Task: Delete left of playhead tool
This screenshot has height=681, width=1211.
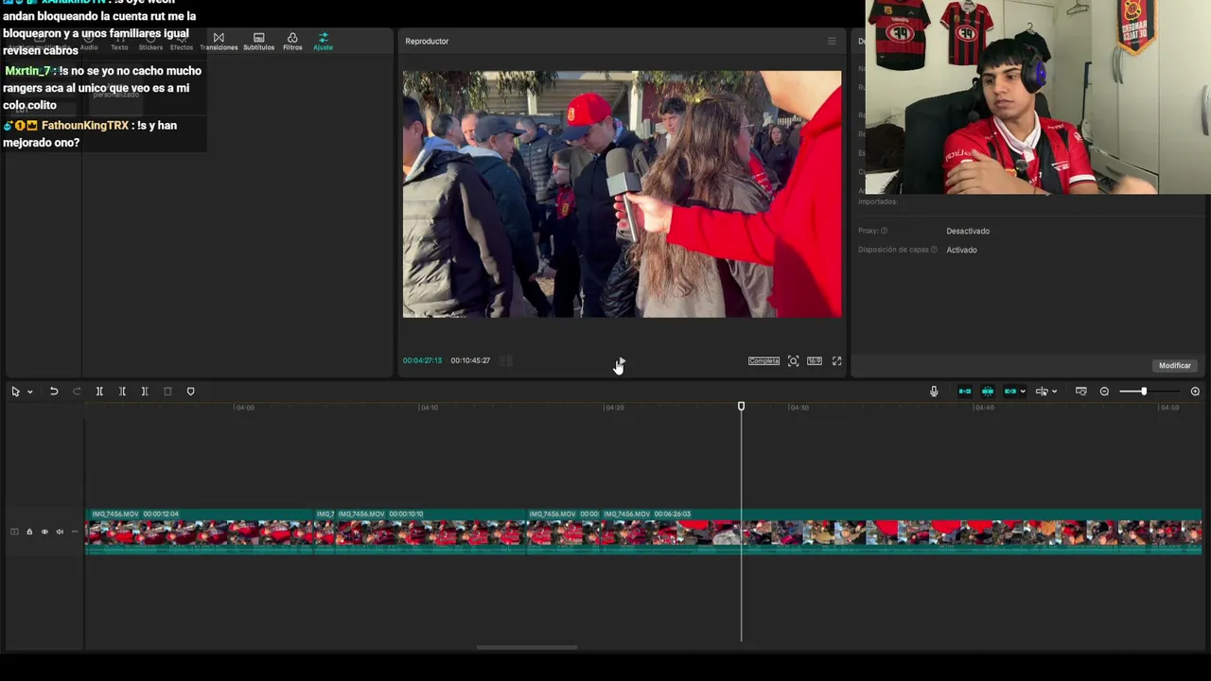Action: [x=122, y=392]
